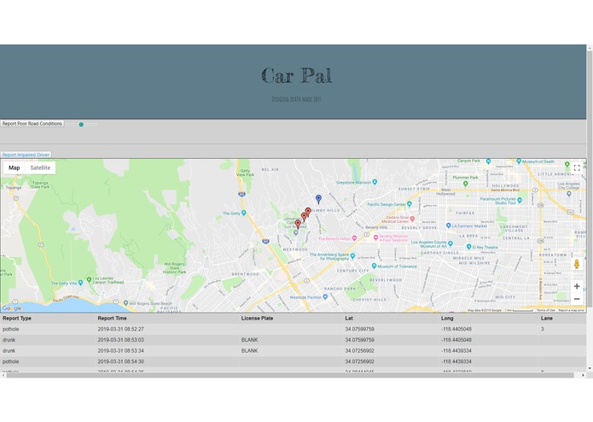Click The Getty Villa pin
The width and height of the screenshot is (593, 422).
[x=80, y=283]
